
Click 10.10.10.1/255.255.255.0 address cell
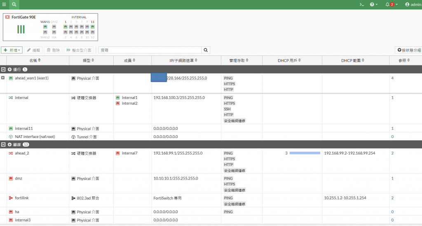(176, 178)
